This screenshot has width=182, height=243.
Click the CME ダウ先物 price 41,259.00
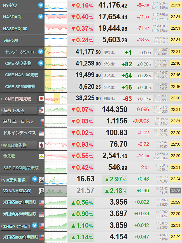tap(88, 63)
